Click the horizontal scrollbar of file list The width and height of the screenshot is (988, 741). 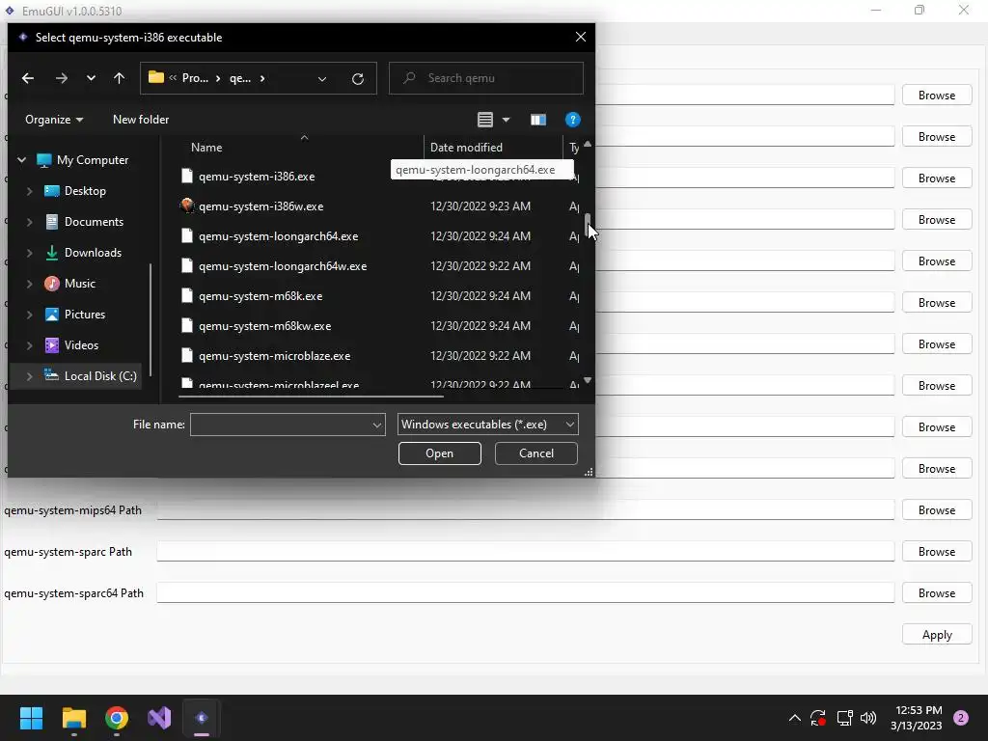coord(311,397)
